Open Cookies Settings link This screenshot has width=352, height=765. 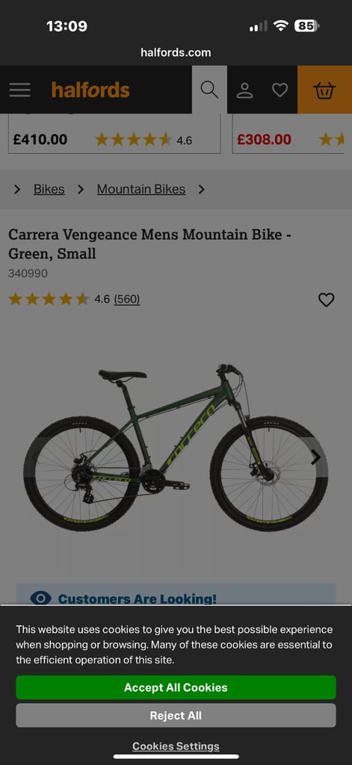[x=176, y=746]
